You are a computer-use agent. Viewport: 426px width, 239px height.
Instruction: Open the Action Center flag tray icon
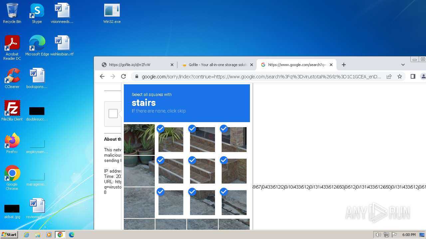point(395,235)
